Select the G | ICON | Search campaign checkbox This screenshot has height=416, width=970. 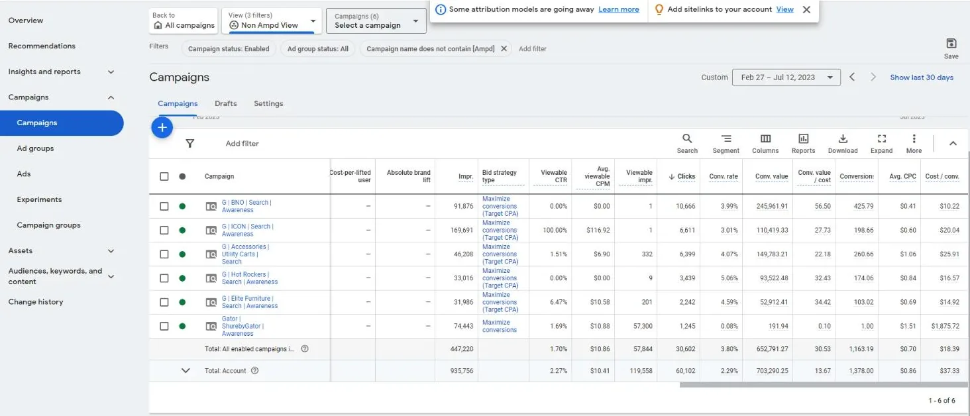pos(164,230)
